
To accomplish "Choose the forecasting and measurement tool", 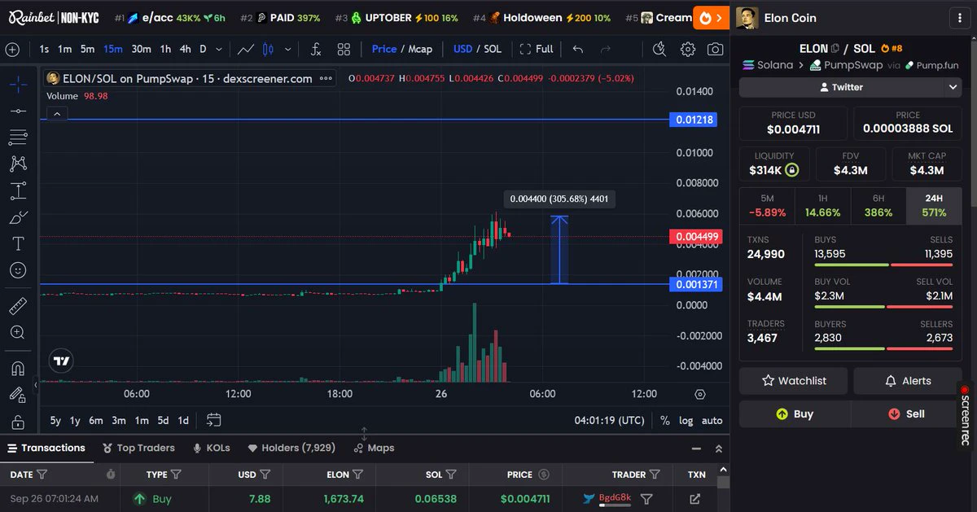I will (x=18, y=191).
